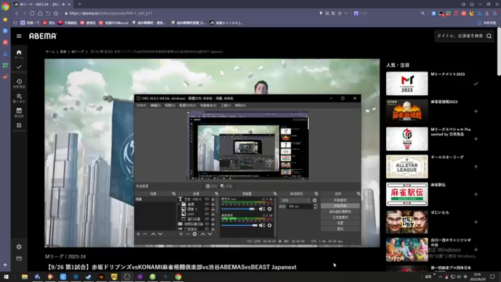This screenshot has width=501, height=282.
Task: Toggle visibility of 视频采集设备 source
Action: 207,224
